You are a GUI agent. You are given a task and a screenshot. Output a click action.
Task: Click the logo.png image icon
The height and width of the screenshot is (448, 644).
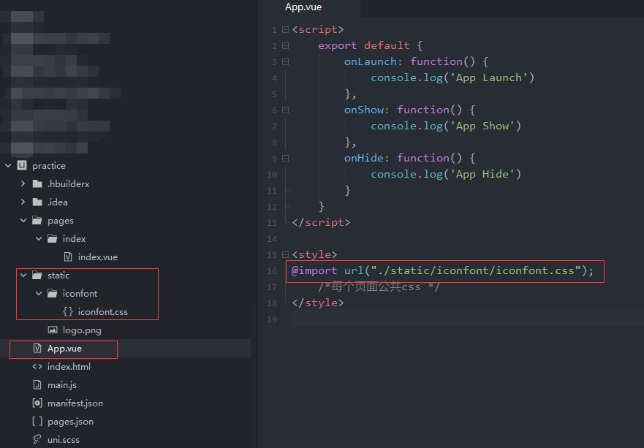[x=53, y=330]
